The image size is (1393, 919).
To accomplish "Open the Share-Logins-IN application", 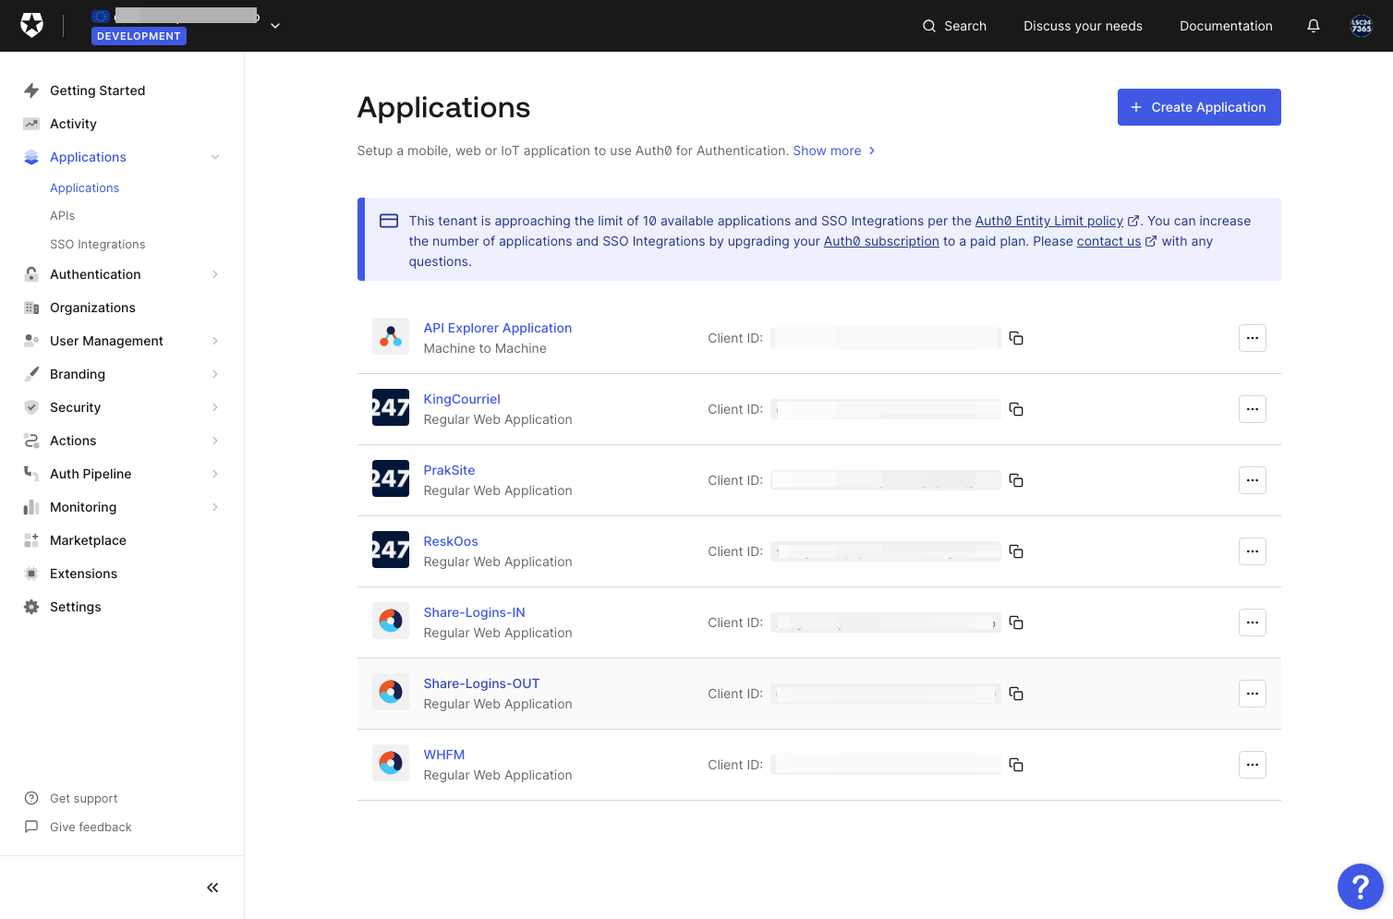I will click(x=474, y=612).
